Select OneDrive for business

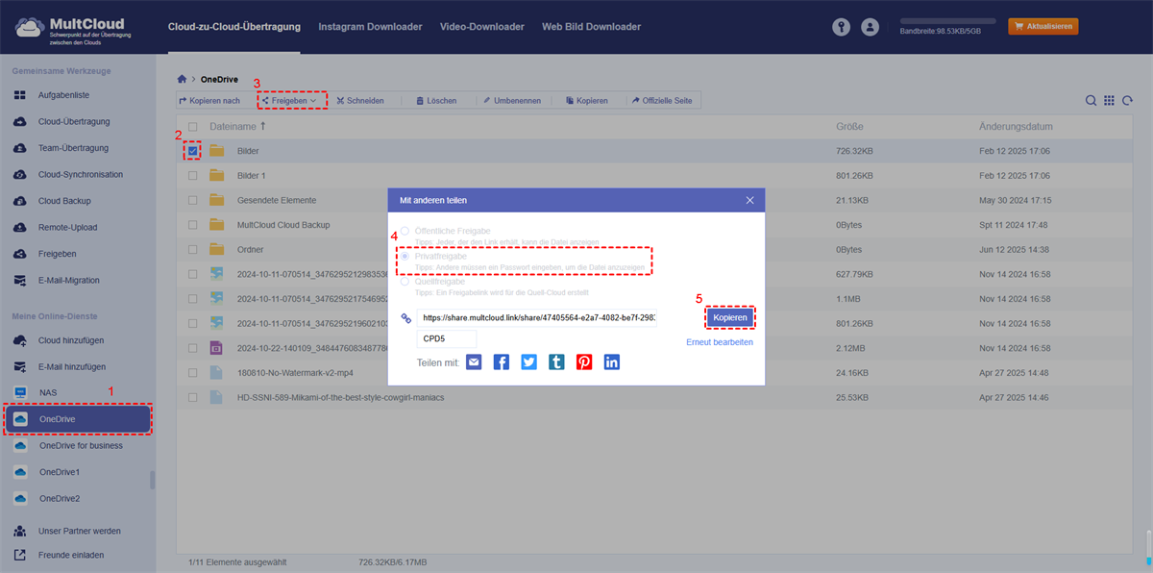click(x=81, y=446)
